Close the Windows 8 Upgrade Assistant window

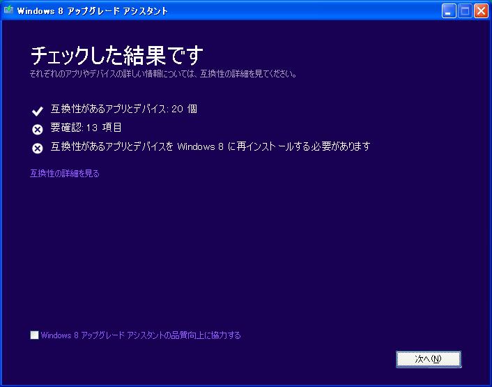pos(481,11)
